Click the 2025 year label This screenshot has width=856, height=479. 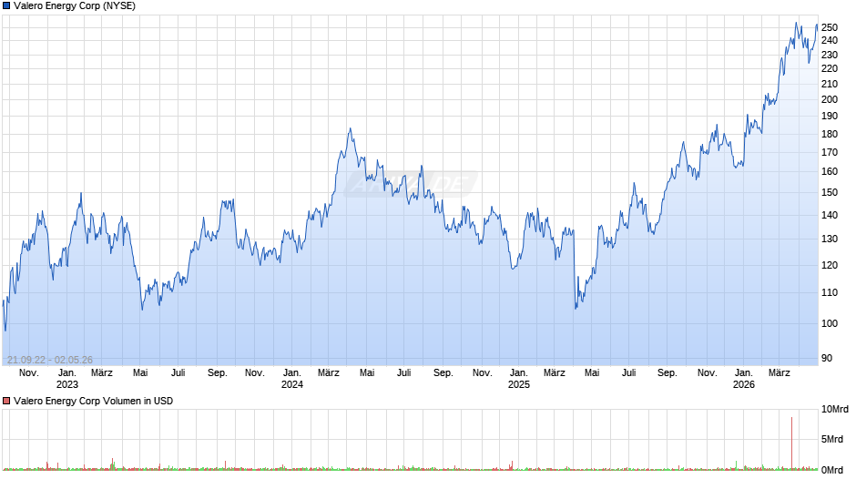519,384
